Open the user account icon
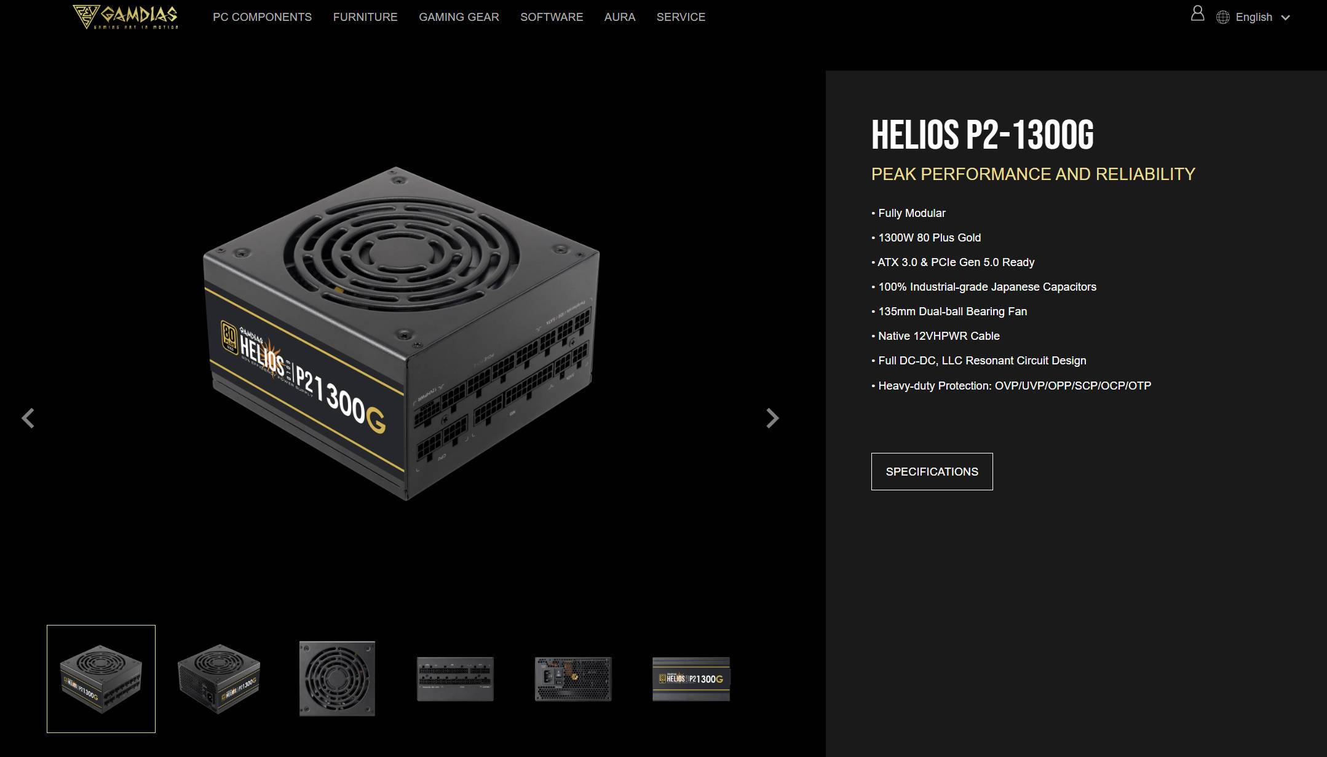This screenshot has height=757, width=1327. click(x=1197, y=14)
